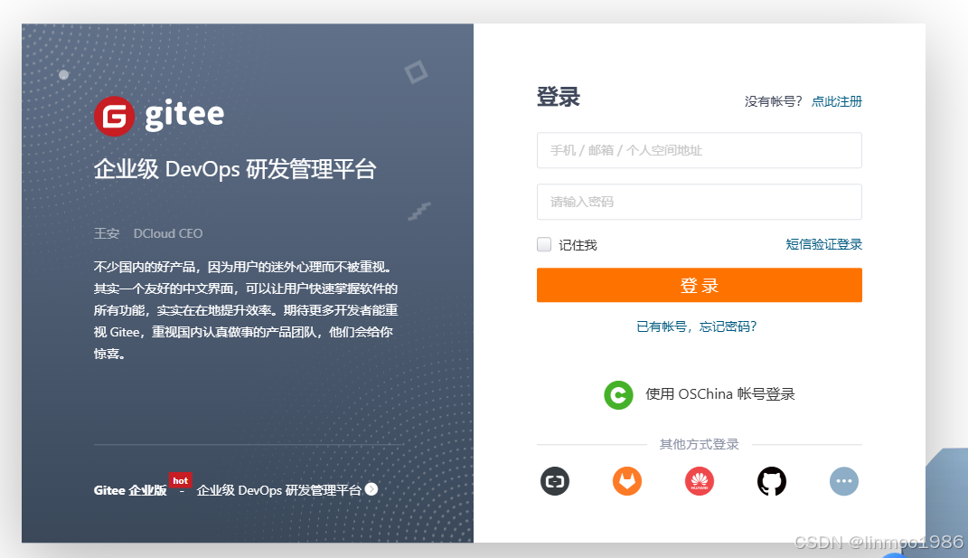968x558 pixels.
Task: Switch to 短信验证登录 SMS login
Action: tap(824, 244)
